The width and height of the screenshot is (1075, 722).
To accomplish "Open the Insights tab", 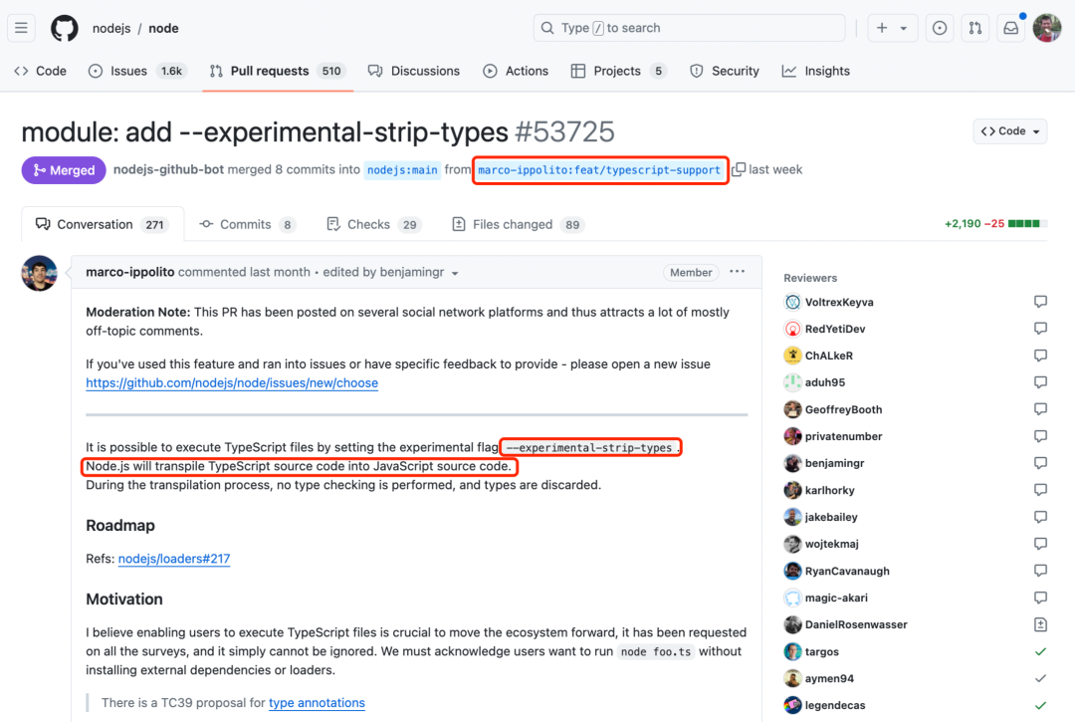I will [x=816, y=71].
